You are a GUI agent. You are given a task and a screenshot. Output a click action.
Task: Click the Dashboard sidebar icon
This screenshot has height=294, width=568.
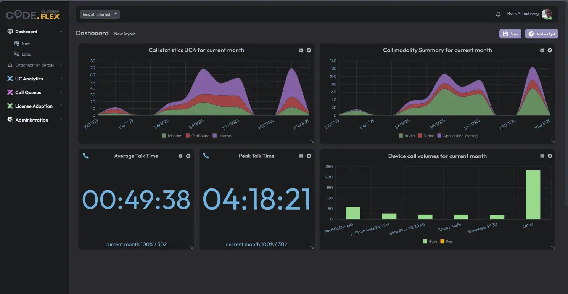10,32
